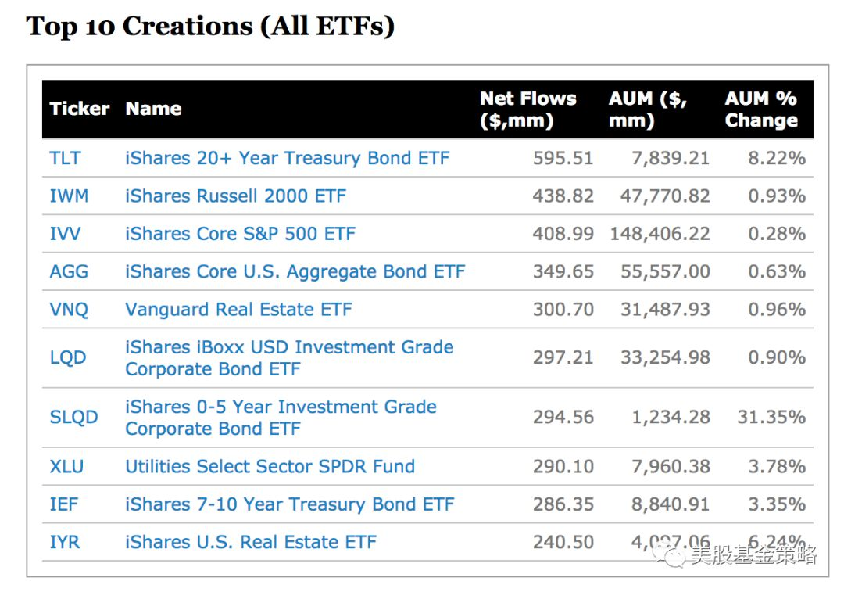Click the Net Flows column header
This screenshot has width=844, height=592.
pos(527,109)
